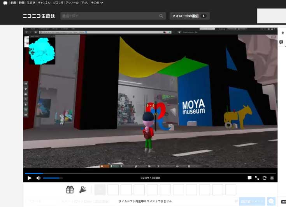Click the party popper cheer icon
Viewport: 286px width, 207px height.
[82, 190]
